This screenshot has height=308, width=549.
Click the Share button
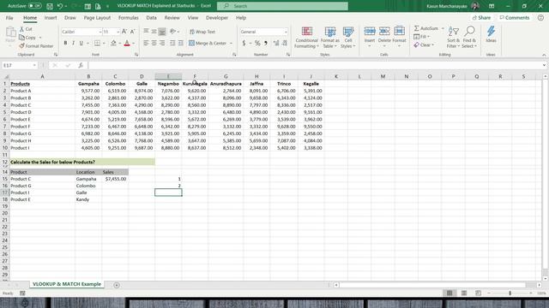point(481,18)
